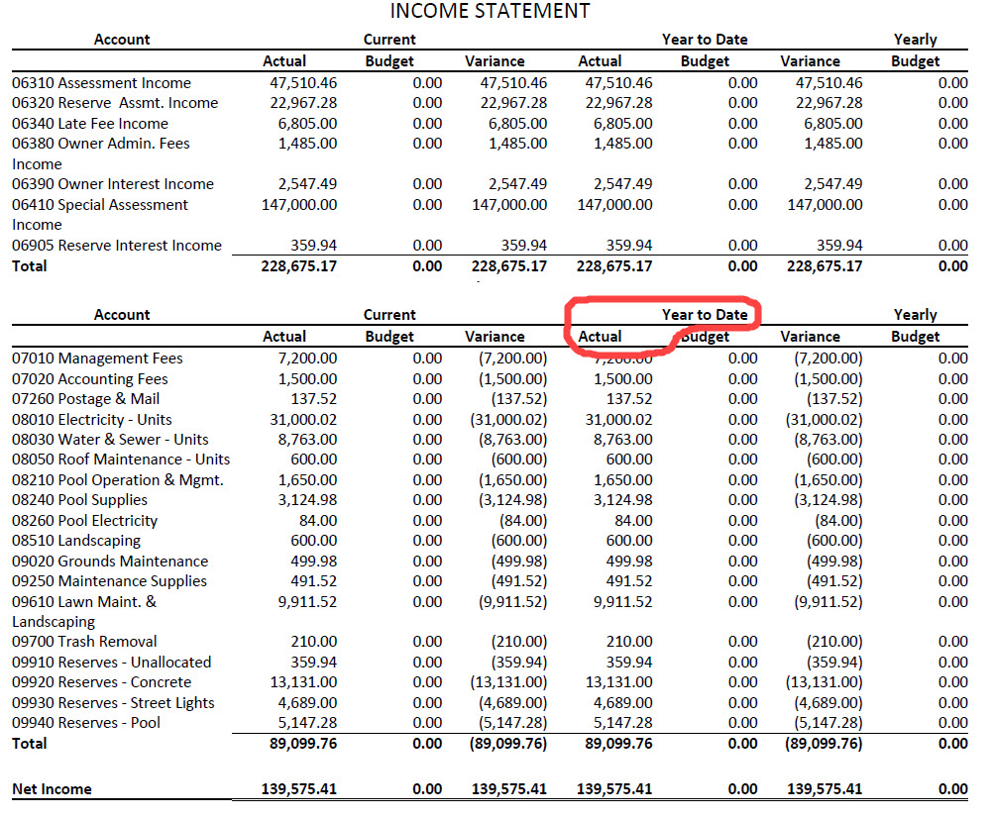Click the INCOME STATEMENT title

click(490, 12)
